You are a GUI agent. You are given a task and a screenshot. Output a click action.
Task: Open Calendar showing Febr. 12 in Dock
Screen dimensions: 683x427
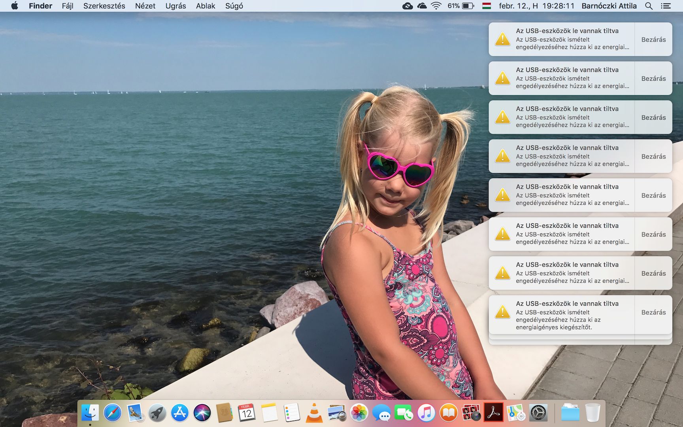click(x=247, y=413)
